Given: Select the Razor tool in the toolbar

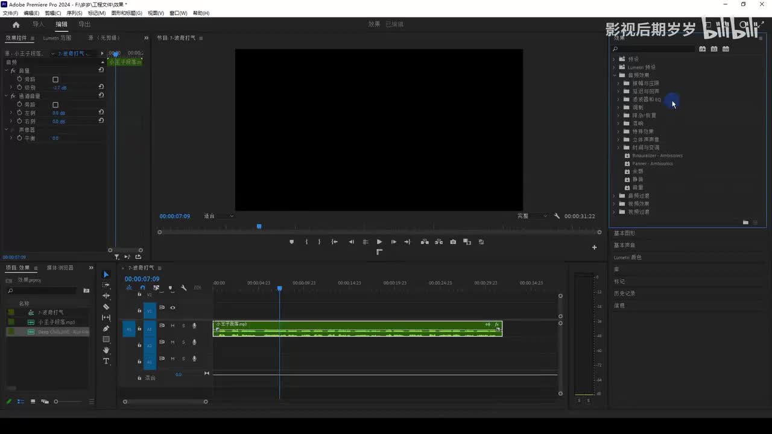Looking at the screenshot, I should tap(106, 307).
